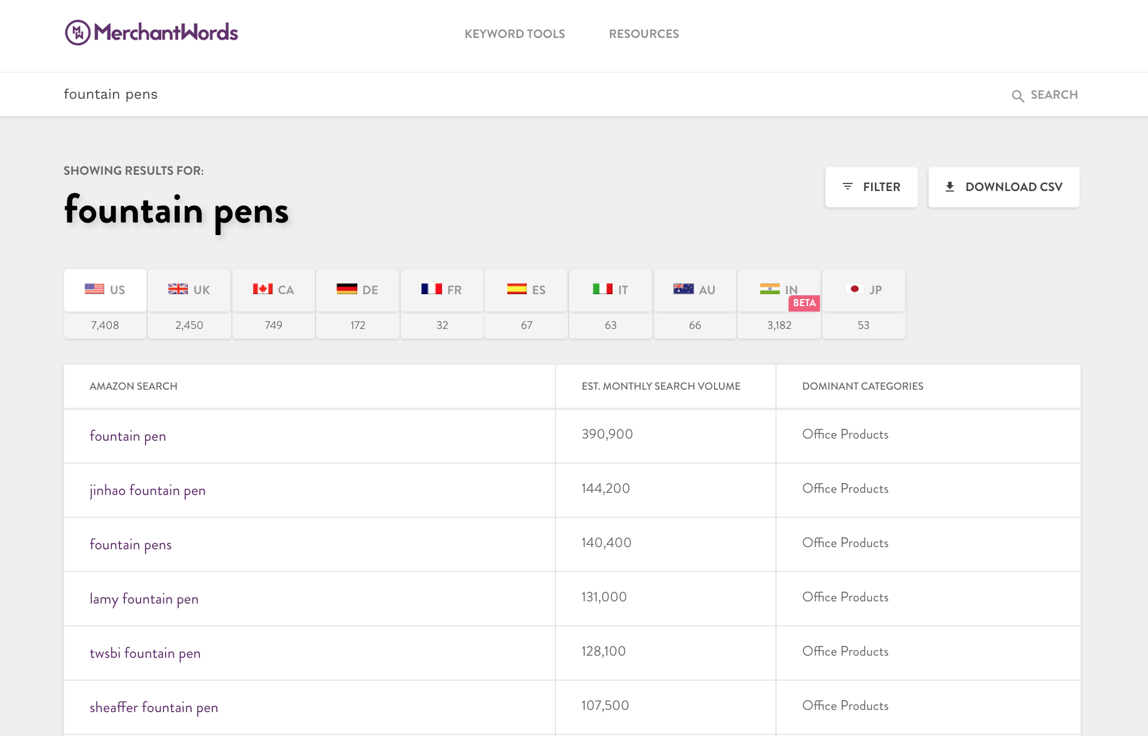Click the RESOURCES menu item

[x=644, y=34]
